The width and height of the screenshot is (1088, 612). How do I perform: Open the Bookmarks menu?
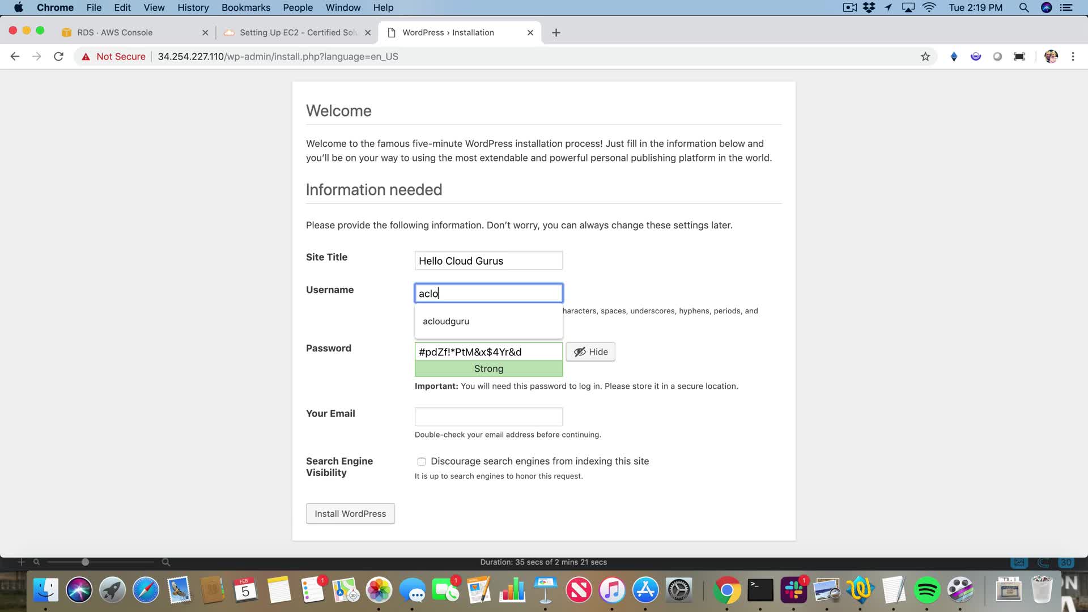point(245,7)
